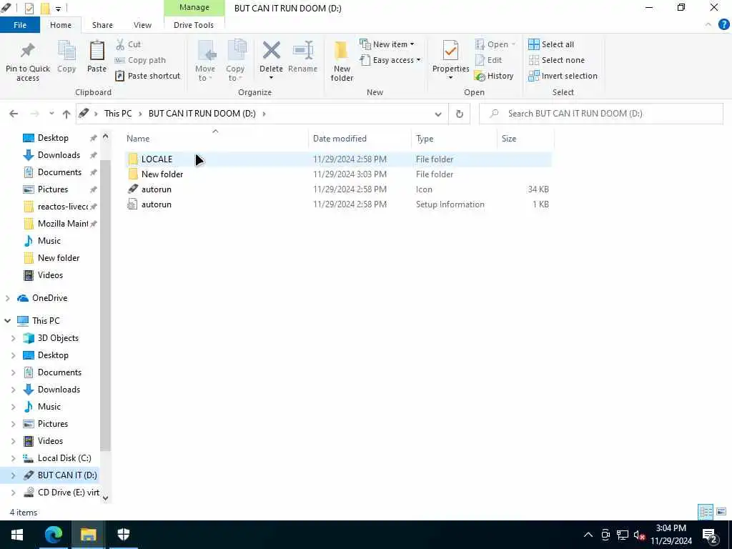Select the New folder row in file list
Image resolution: width=732 pixels, height=549 pixels.
[338, 174]
